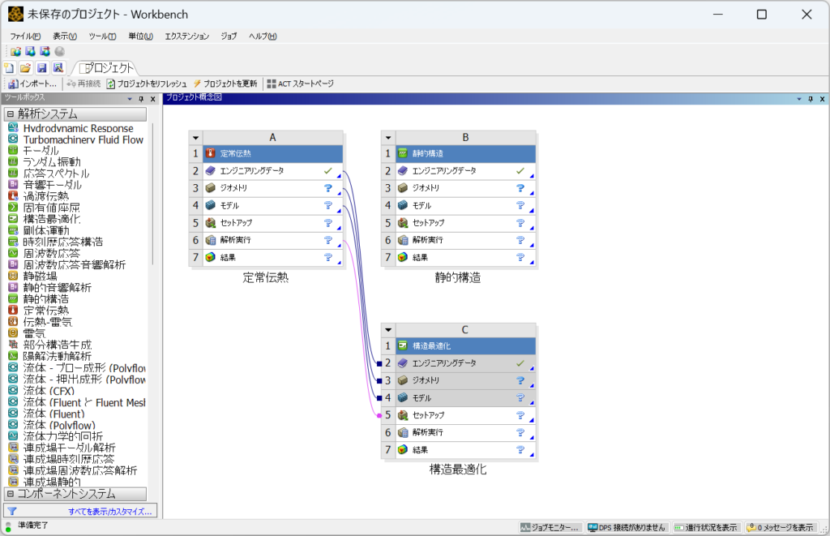
Task: Select モデル cell in system A
Action: click(x=272, y=205)
